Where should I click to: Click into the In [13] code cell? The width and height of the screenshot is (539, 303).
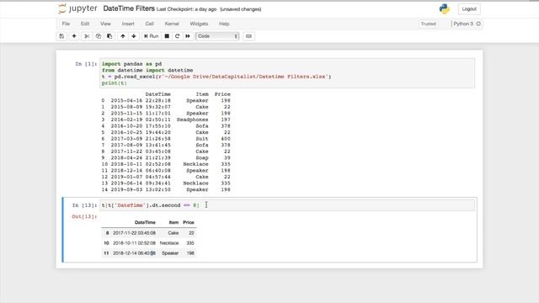pyautogui.click(x=287, y=205)
